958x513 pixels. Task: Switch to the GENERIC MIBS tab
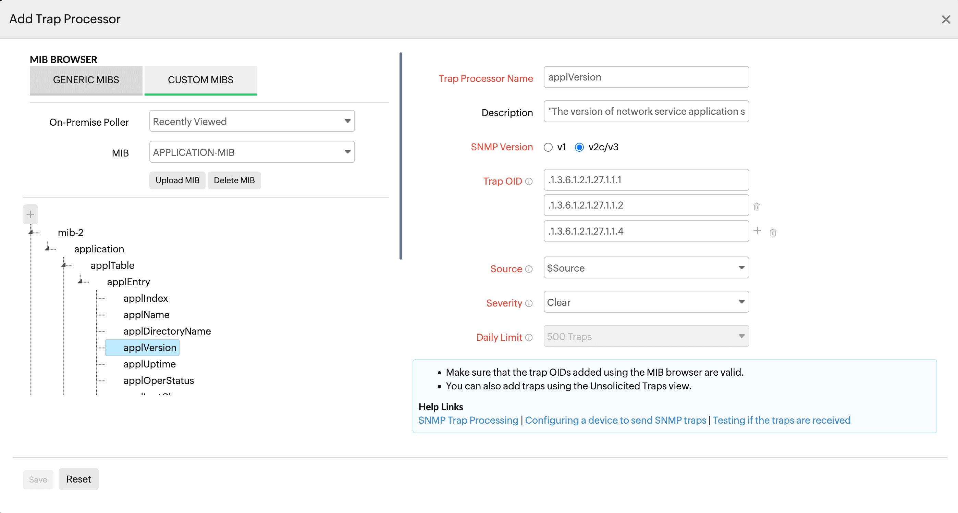[x=86, y=80]
